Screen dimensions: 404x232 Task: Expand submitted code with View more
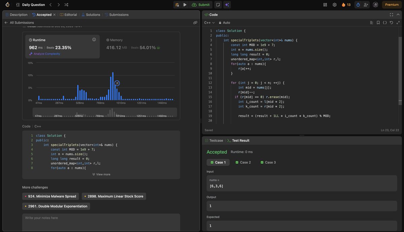(101, 174)
